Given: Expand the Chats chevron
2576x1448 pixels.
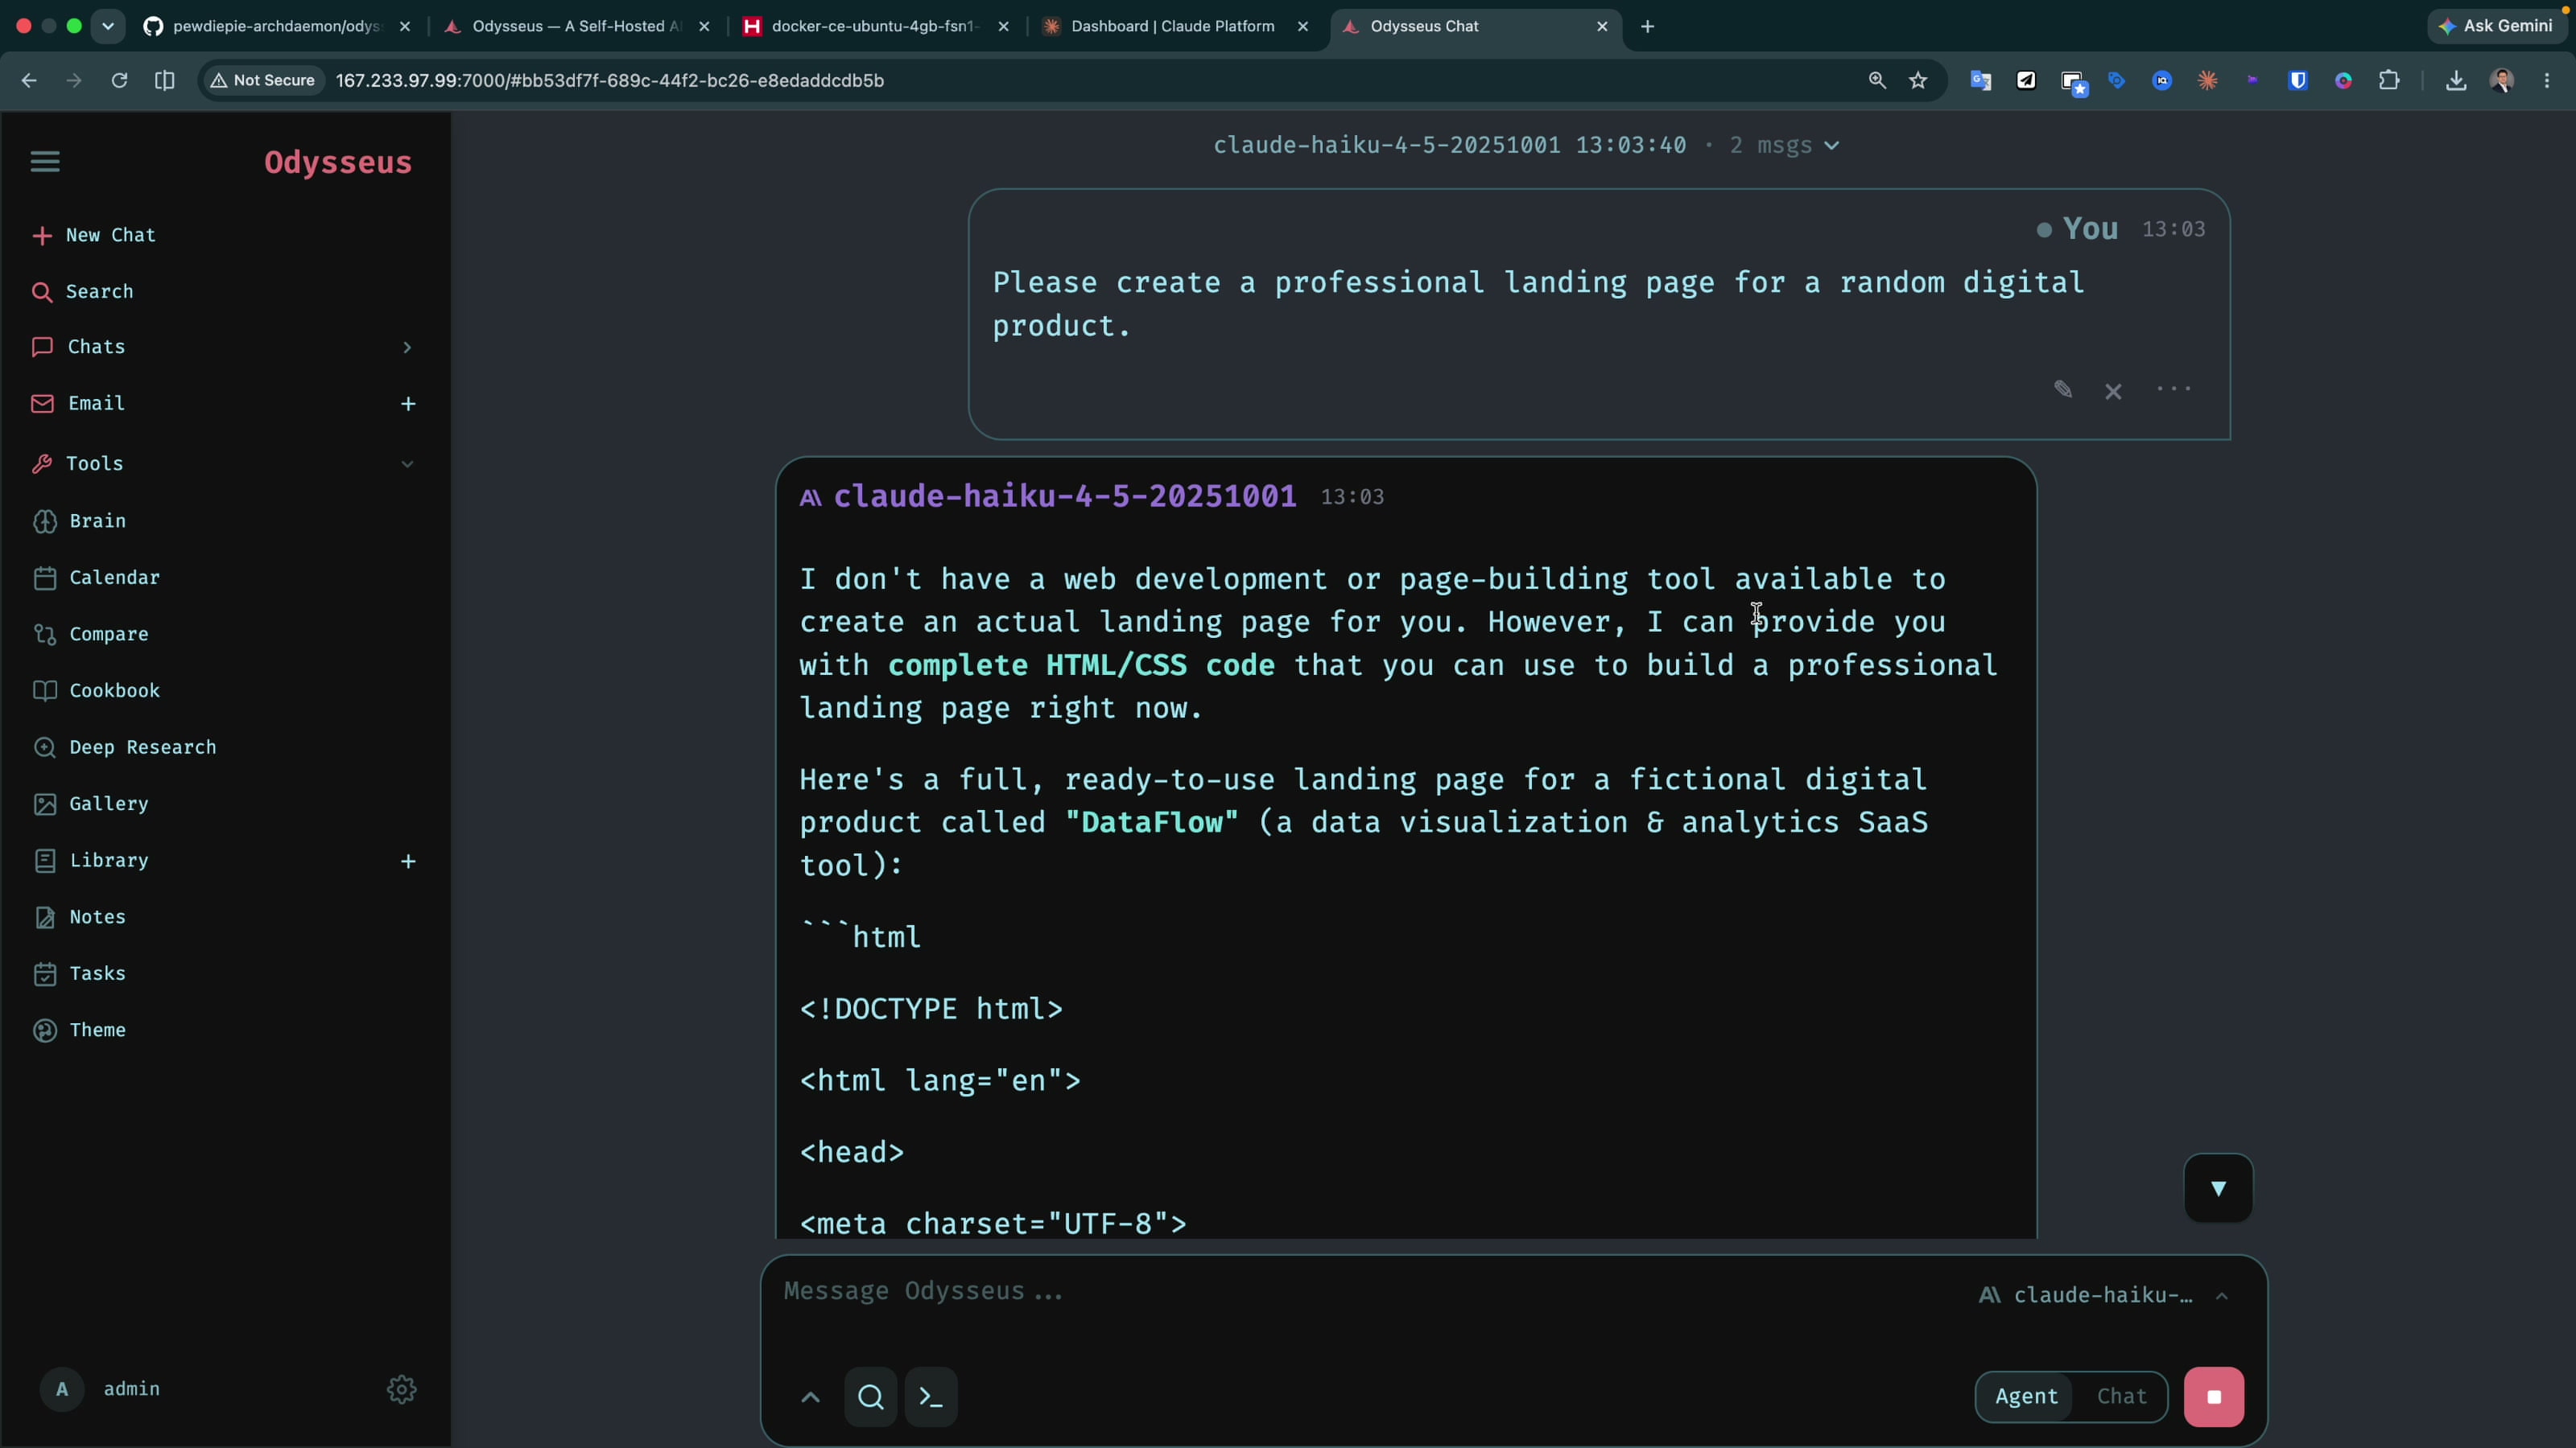Looking at the screenshot, I should [407, 347].
